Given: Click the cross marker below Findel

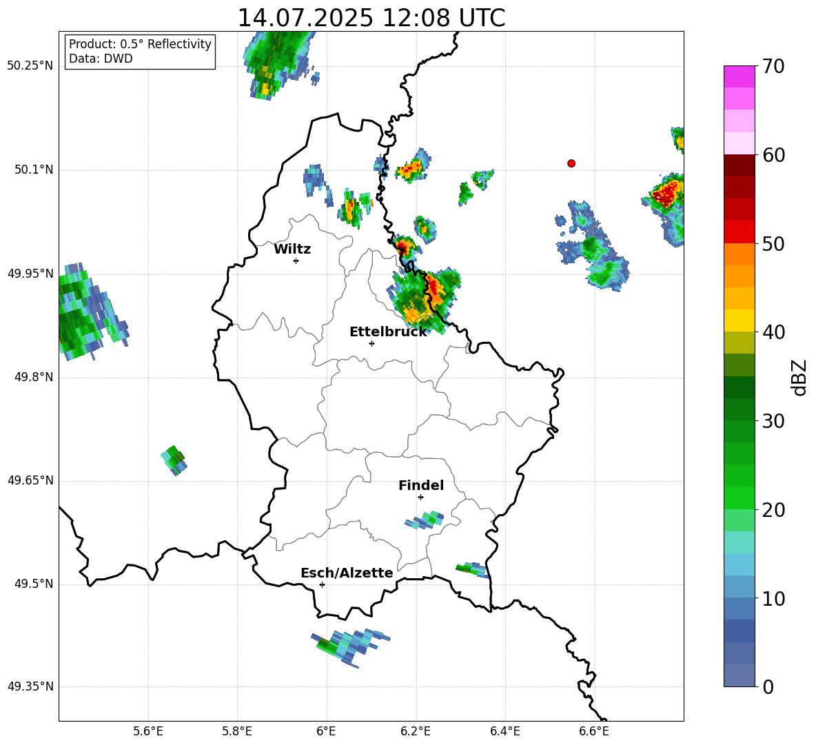Looking at the screenshot, I should [x=420, y=498].
